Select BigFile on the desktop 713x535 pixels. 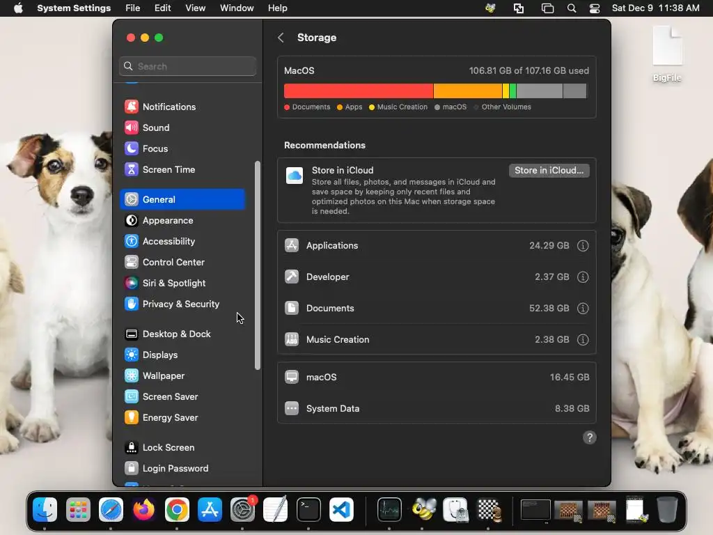tap(667, 54)
